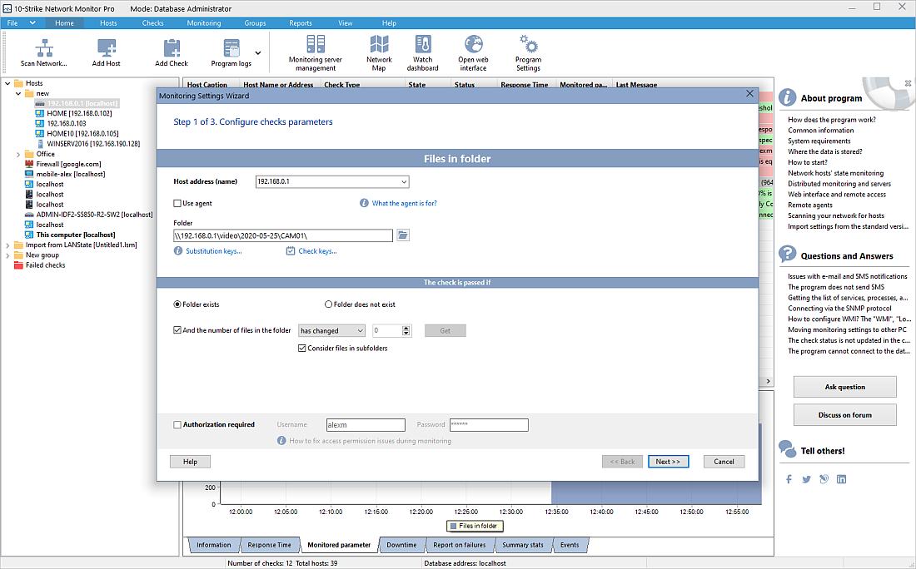Viewport: 916px width, 569px height.
Task: Collapse the new group folder
Action: coord(18,93)
